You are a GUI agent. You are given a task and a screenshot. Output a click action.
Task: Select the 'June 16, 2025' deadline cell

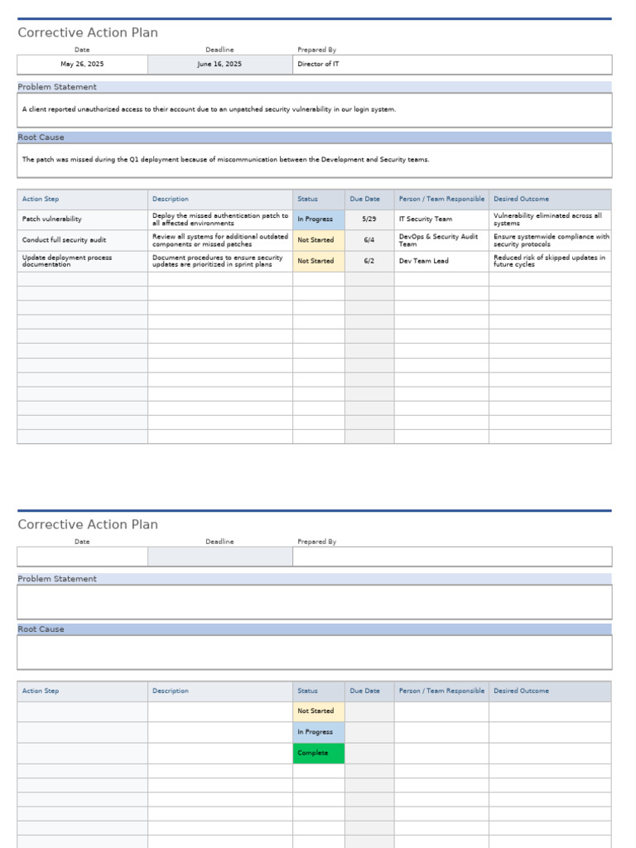(x=220, y=65)
